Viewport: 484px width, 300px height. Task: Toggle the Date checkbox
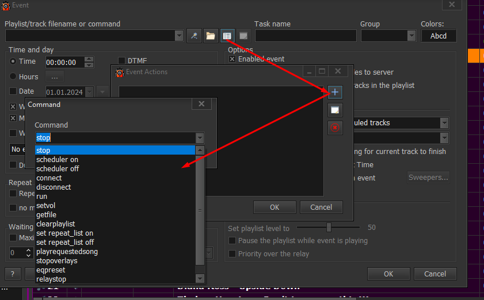(13, 91)
